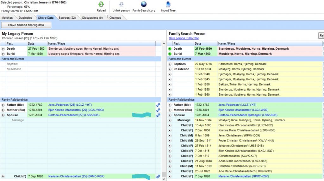324x181 pixels.
Task: Open the Changes tab
Action: tap(115, 18)
